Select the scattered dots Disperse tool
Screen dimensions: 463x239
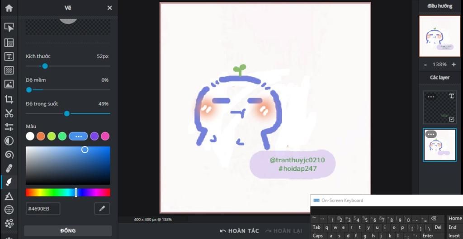(9, 223)
